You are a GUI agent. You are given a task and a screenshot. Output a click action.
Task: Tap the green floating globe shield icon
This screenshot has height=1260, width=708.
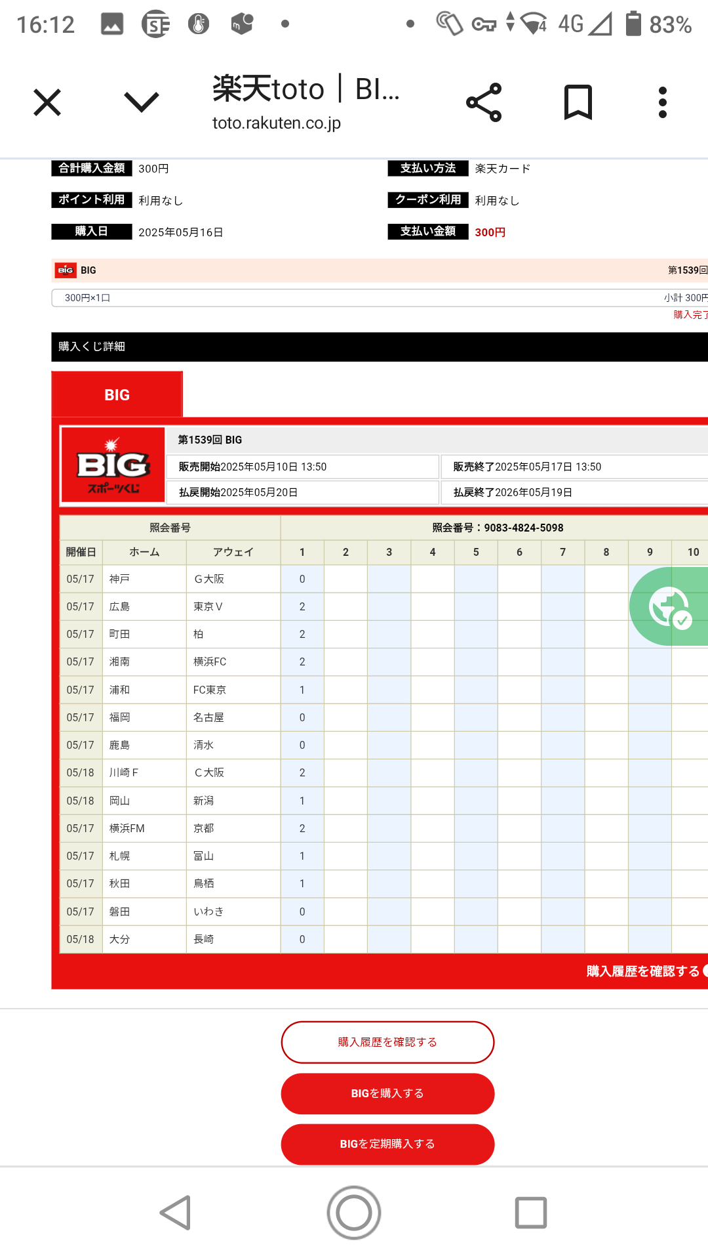click(x=669, y=606)
